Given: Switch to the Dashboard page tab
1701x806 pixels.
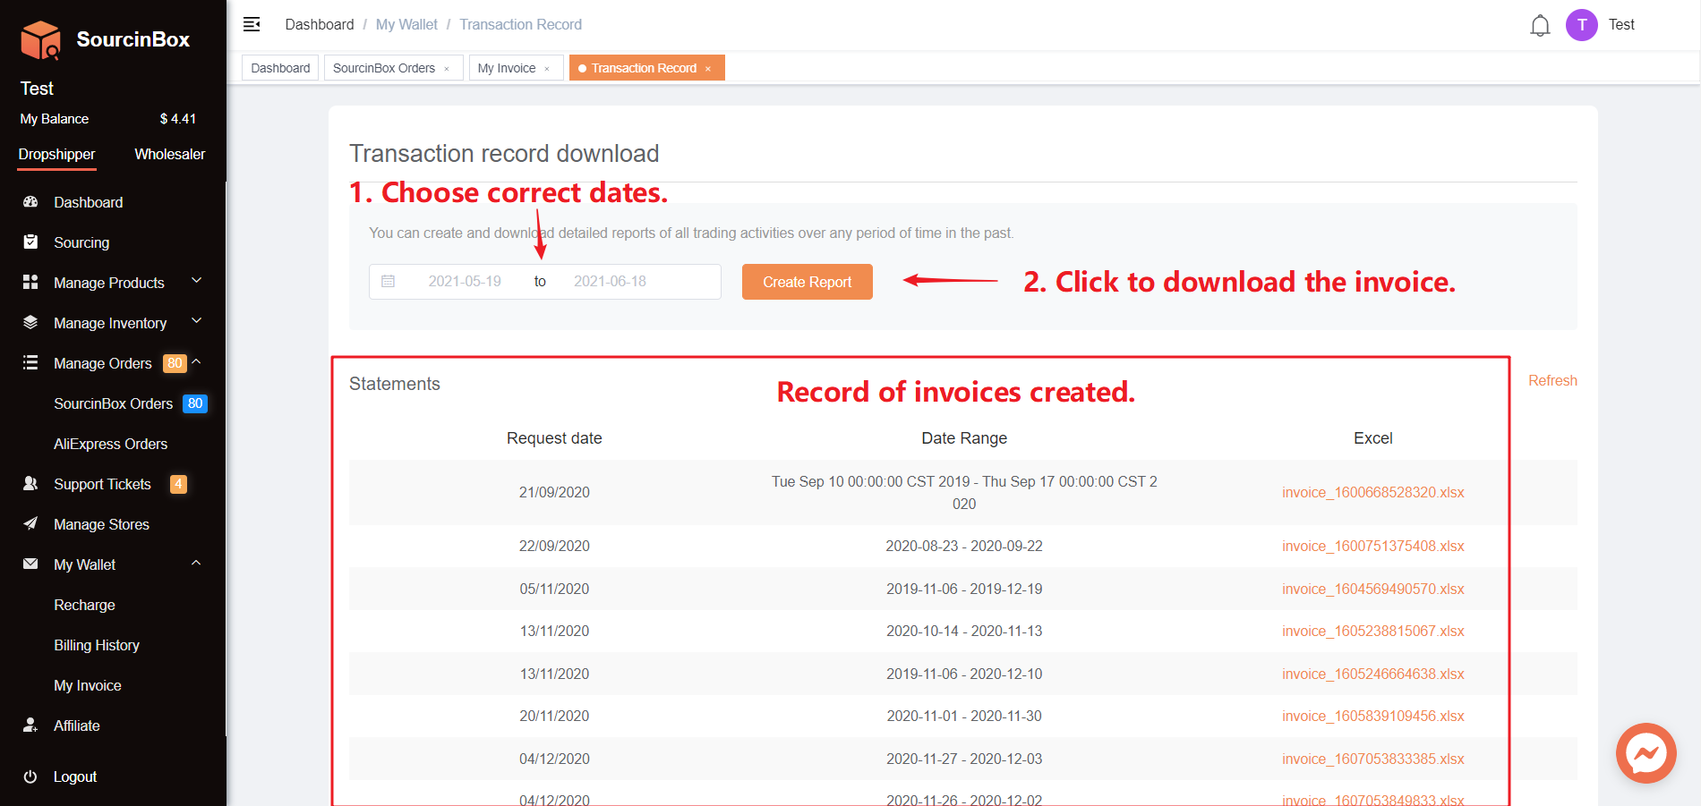Looking at the screenshot, I should tap(280, 68).
